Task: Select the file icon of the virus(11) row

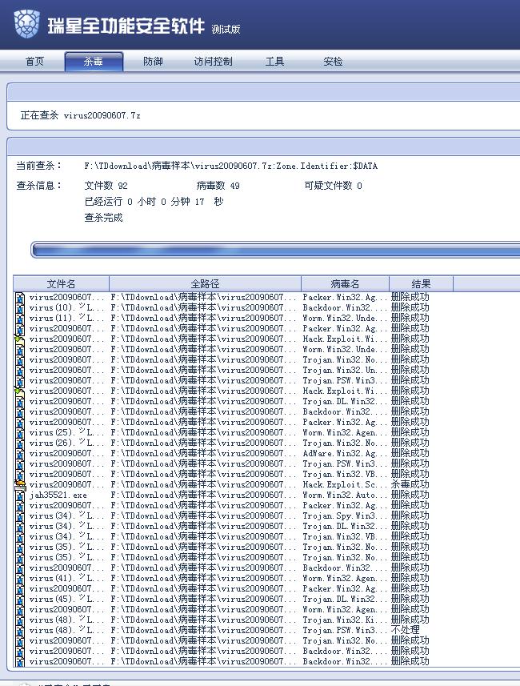Action: [20, 319]
